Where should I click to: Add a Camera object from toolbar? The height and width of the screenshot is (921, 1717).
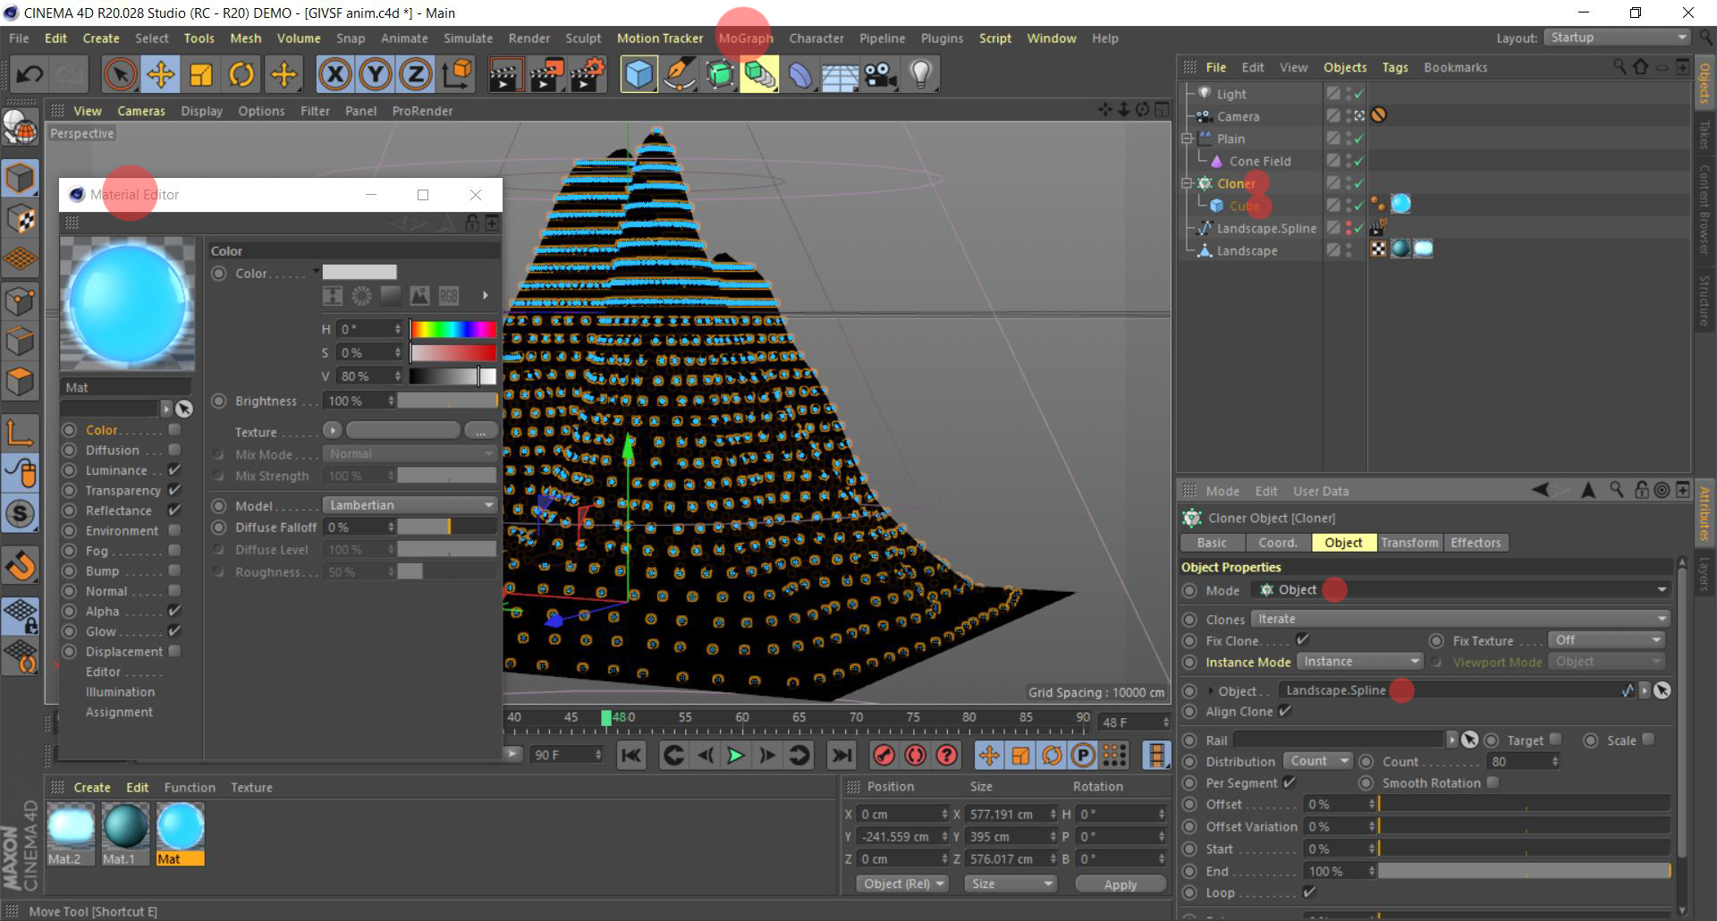tap(881, 74)
